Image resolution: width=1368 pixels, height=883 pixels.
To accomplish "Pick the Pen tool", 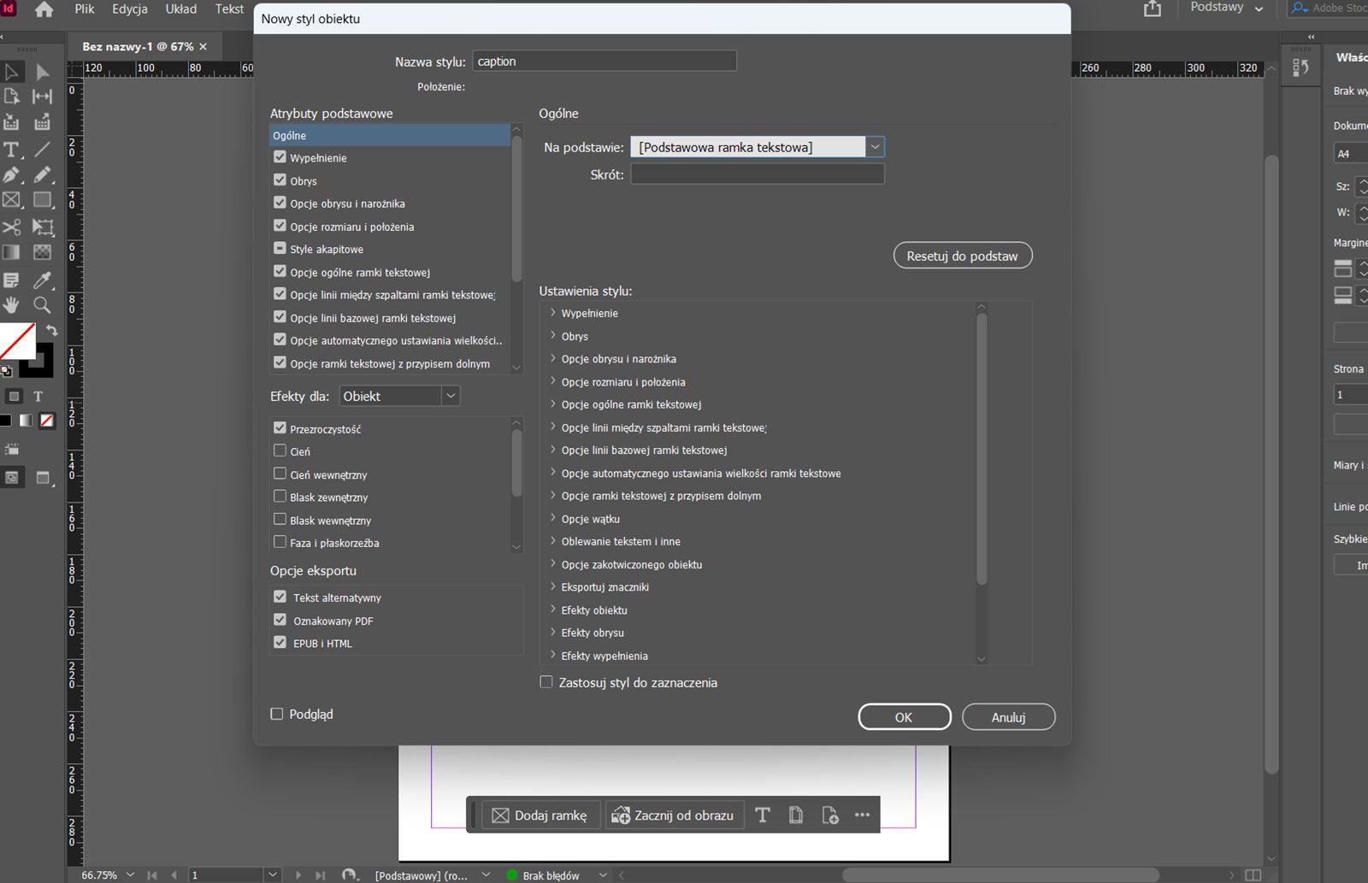I will tap(12, 175).
